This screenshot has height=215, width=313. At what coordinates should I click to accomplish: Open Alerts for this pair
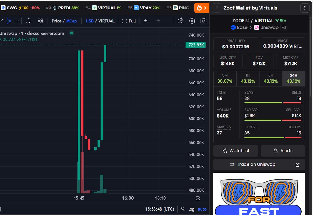click(283, 151)
